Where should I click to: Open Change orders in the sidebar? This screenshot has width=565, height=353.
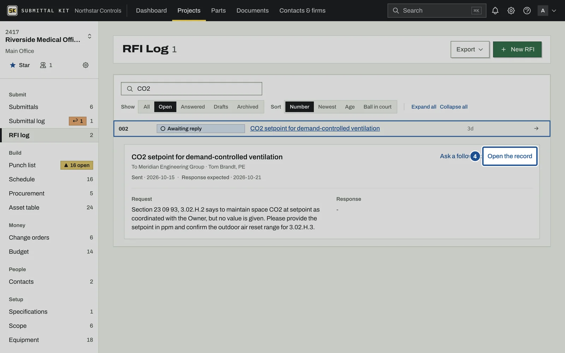(x=49, y=238)
